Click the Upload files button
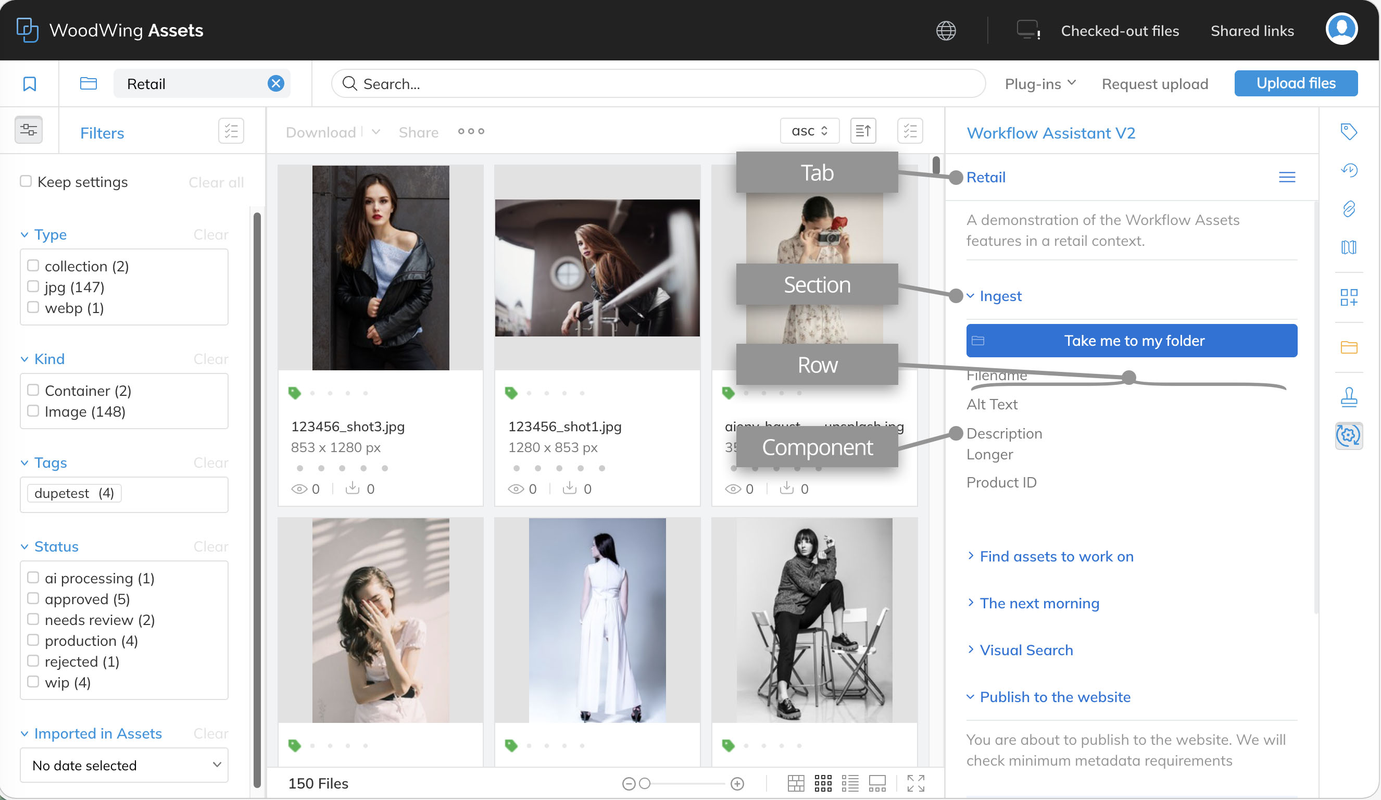 tap(1296, 83)
